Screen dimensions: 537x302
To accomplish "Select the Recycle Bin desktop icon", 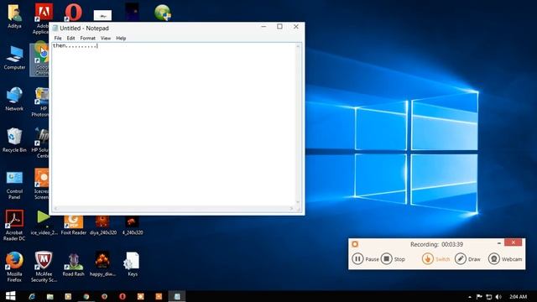I will (14, 140).
